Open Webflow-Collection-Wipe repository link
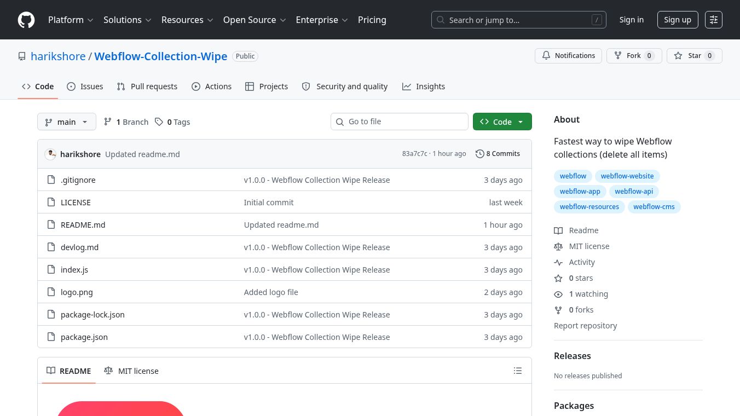This screenshot has width=740, height=416. pyautogui.click(x=161, y=56)
